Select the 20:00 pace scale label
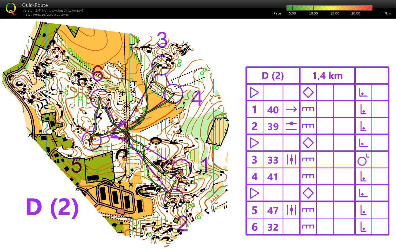The width and height of the screenshot is (396, 249). point(355,13)
